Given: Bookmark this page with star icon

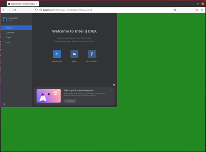Looking at the screenshot, I should pos(175,10).
